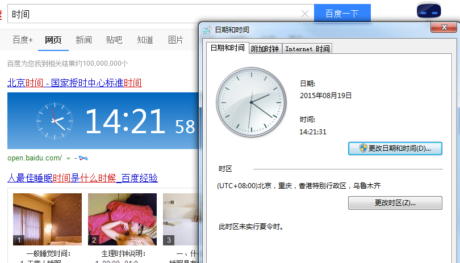
Task: Switch to the 图片 tab
Action: pos(175,40)
